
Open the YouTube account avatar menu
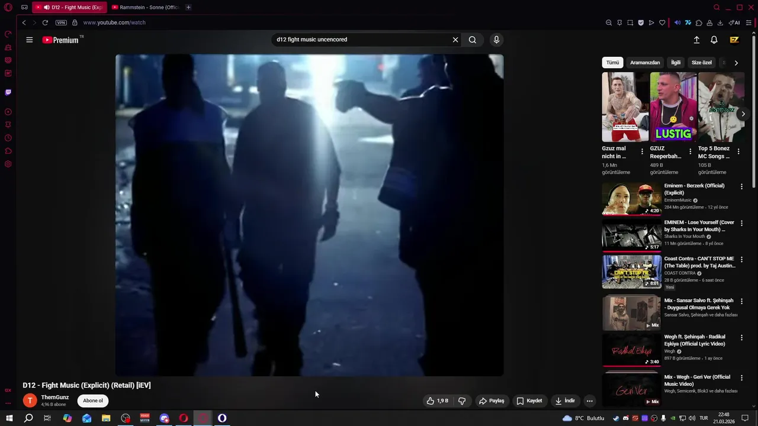[x=734, y=40]
